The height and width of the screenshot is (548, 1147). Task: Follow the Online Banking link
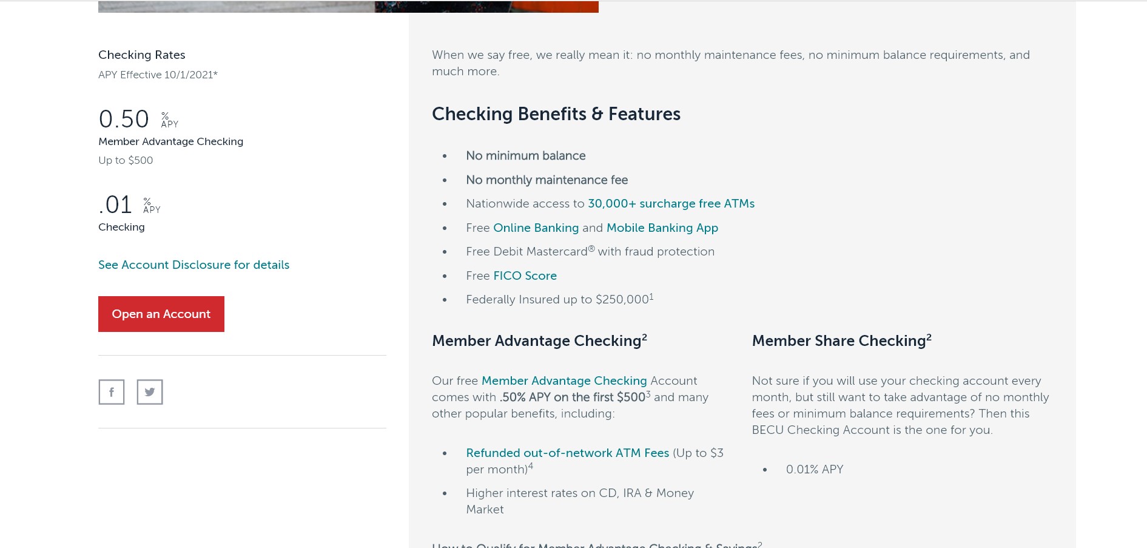coord(536,228)
